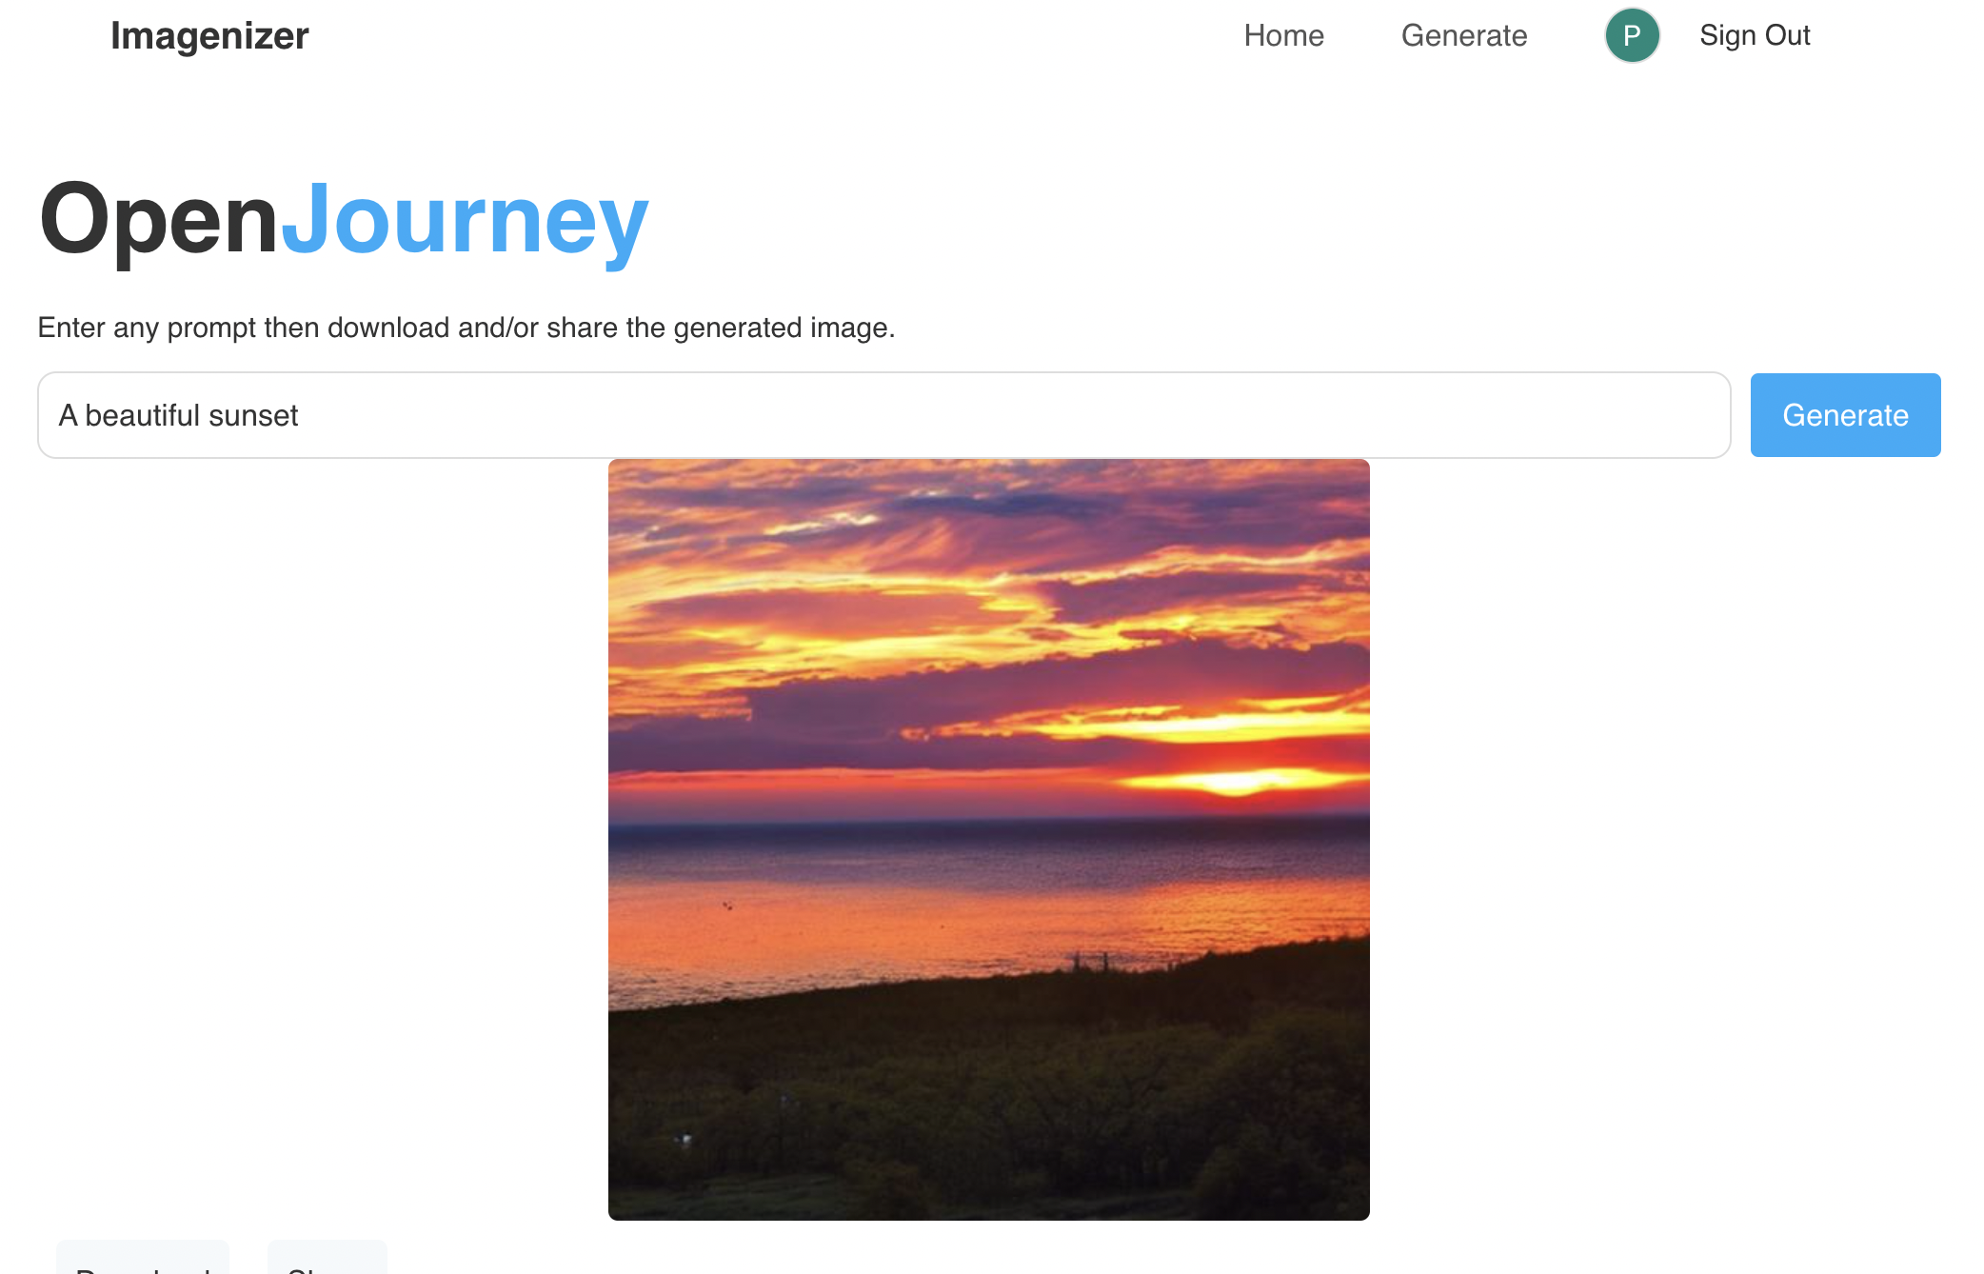This screenshot has height=1274, width=1984.
Task: Click the Imagenizer logo
Action: click(x=209, y=36)
